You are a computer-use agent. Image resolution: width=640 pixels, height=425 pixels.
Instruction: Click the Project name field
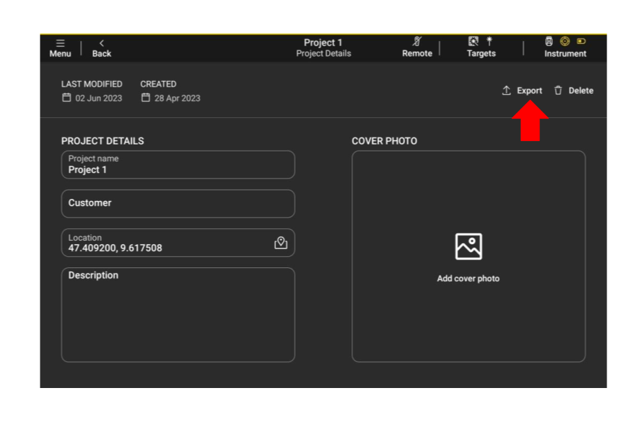click(178, 165)
